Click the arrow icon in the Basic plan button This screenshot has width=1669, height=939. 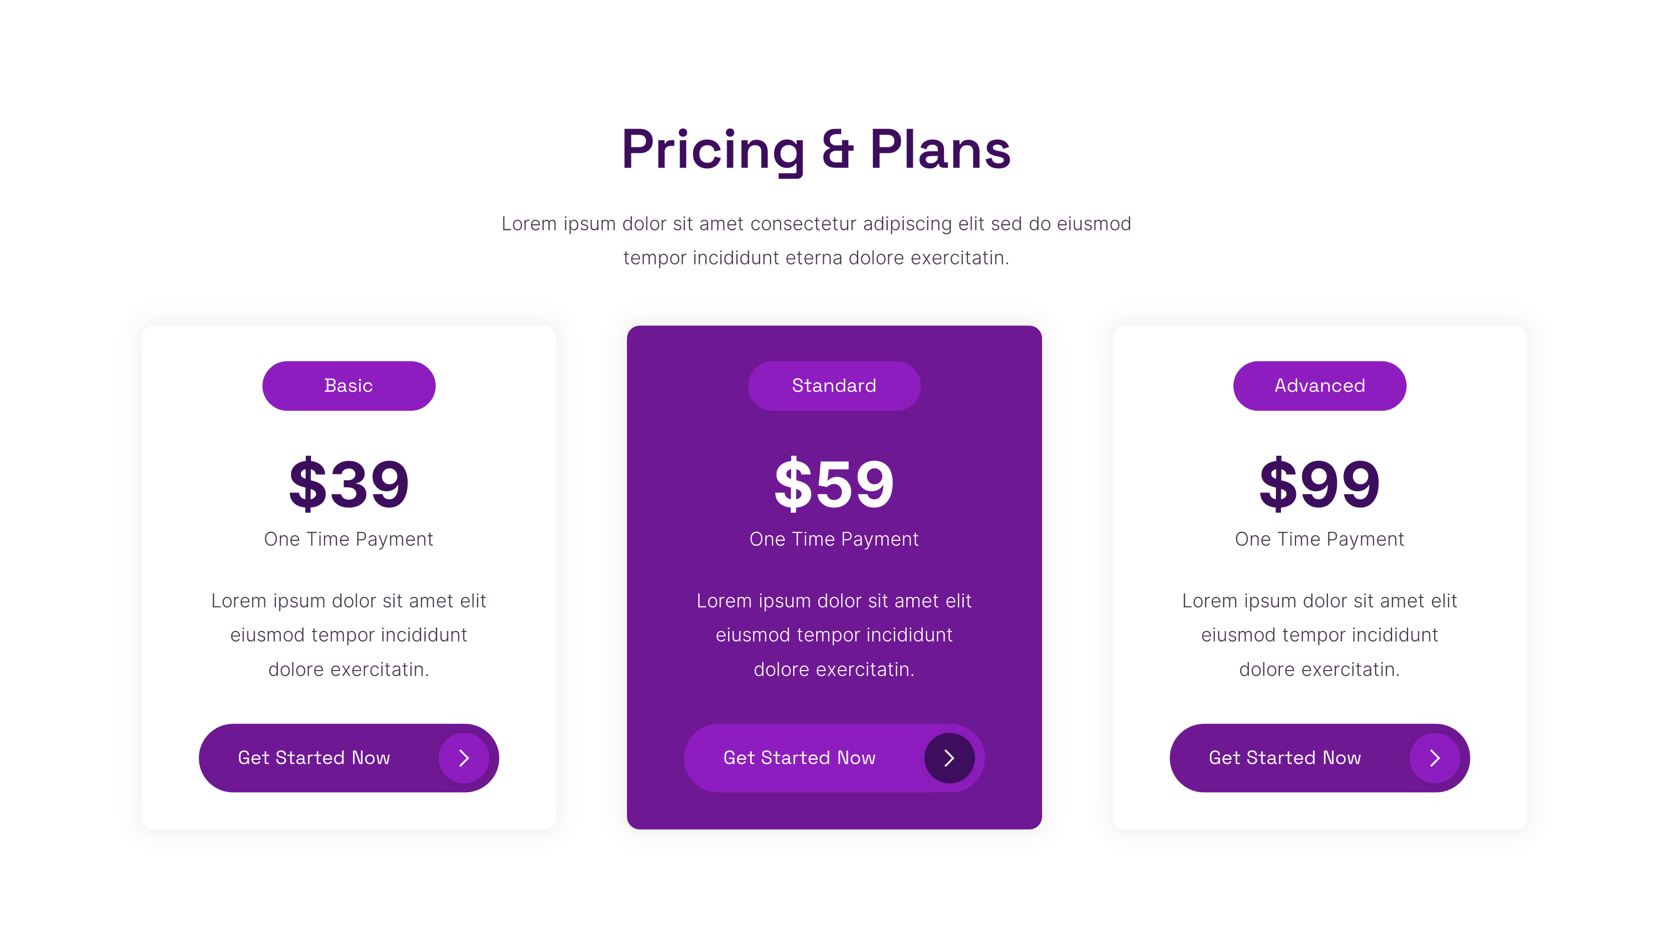(x=464, y=758)
